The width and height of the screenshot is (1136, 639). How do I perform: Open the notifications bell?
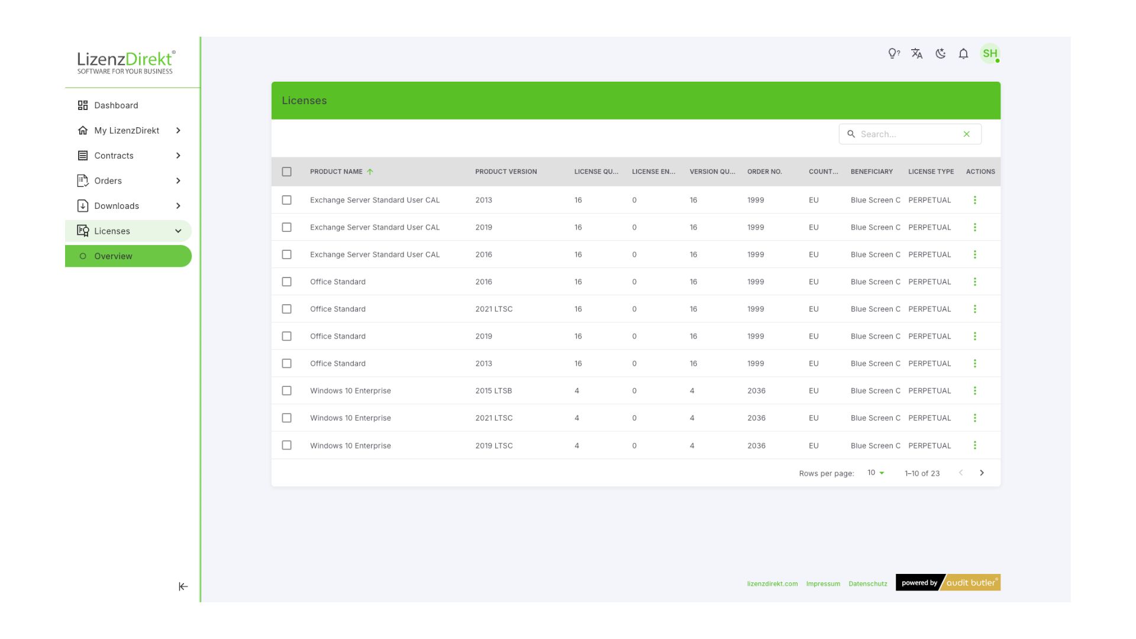tap(963, 54)
